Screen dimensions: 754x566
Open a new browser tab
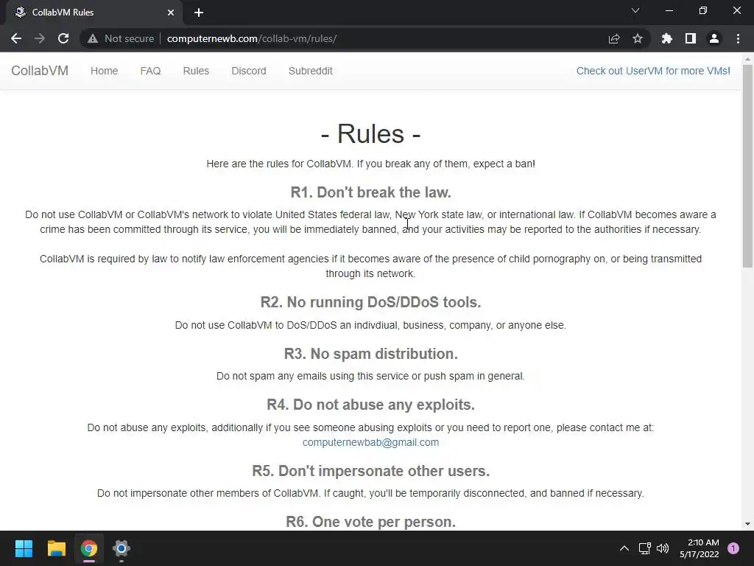pos(199,13)
